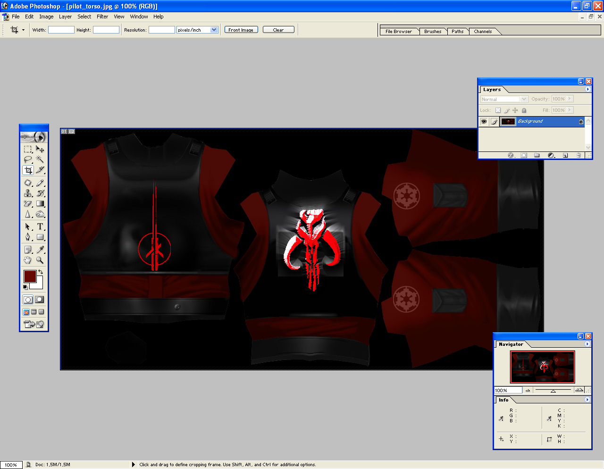Switch to the Brushes tab
Viewport: 604px width, 469px height.
click(433, 32)
